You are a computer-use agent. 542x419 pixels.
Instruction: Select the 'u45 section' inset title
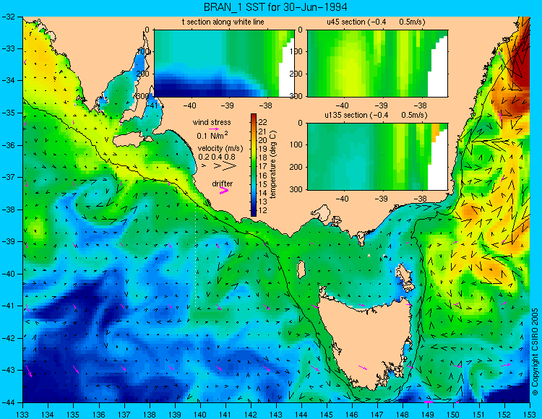click(x=376, y=22)
